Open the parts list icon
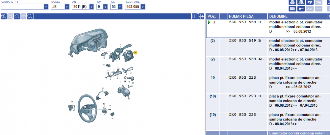This screenshot has width=330, height=135. [293, 9]
